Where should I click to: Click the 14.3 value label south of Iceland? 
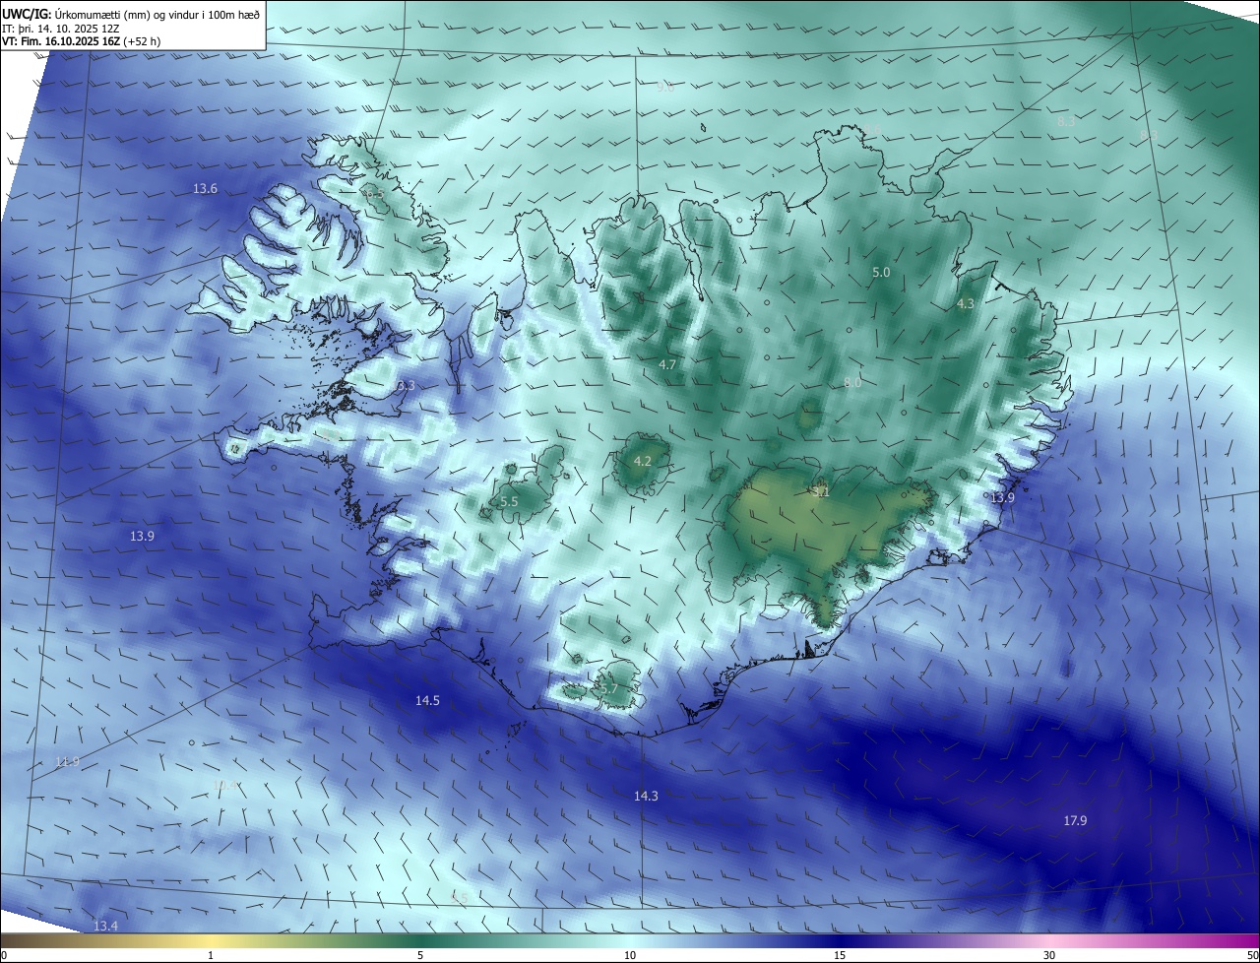646,796
